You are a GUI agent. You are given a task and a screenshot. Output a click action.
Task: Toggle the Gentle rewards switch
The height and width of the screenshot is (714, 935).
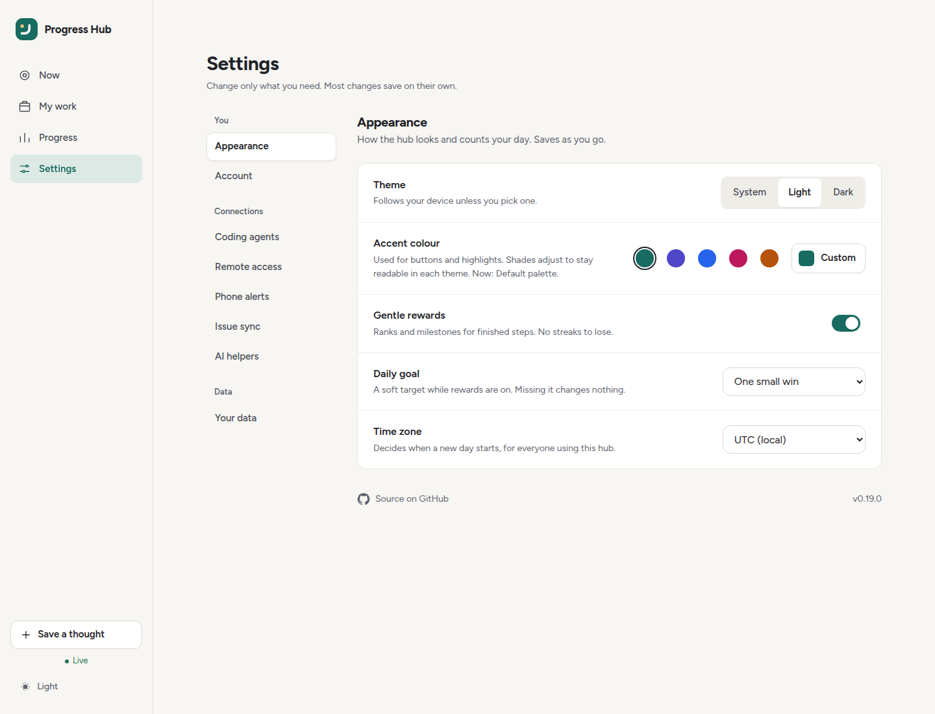846,323
